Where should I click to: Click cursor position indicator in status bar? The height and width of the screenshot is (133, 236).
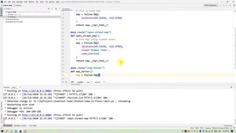(x=192, y=128)
